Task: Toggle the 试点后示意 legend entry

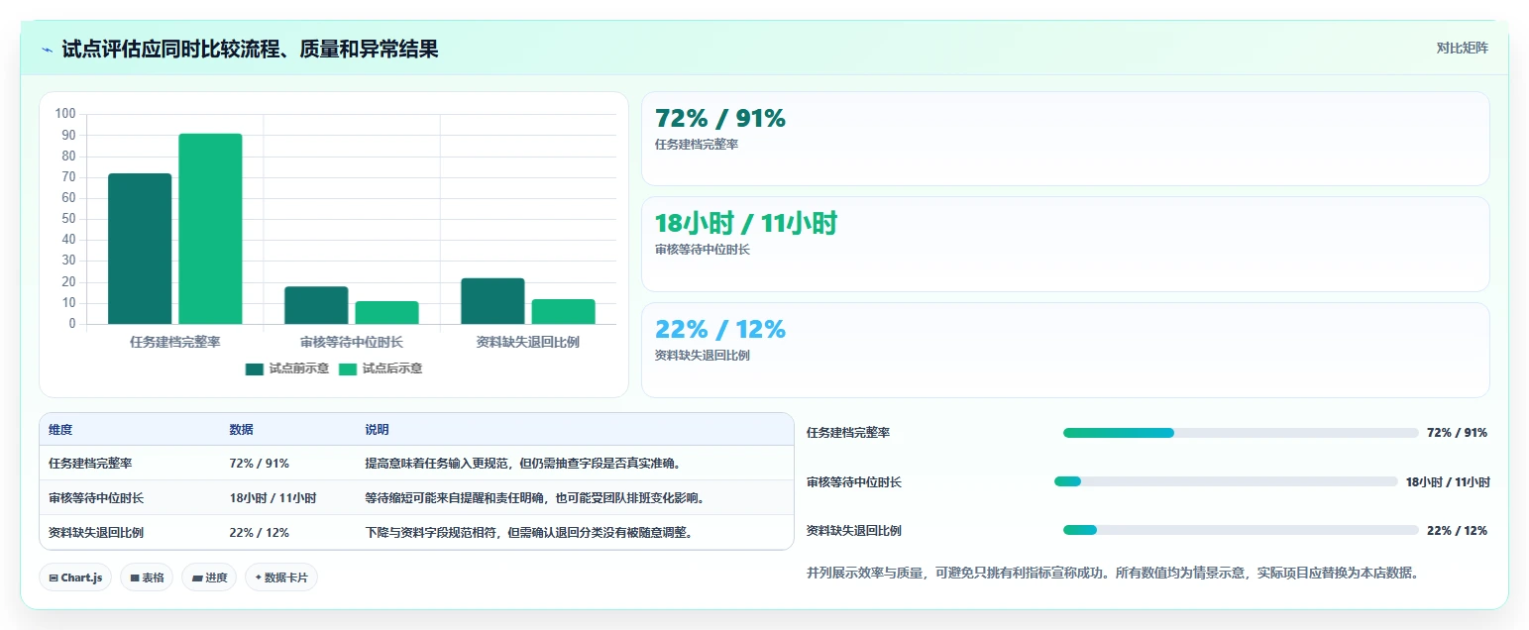Action: click(x=381, y=368)
